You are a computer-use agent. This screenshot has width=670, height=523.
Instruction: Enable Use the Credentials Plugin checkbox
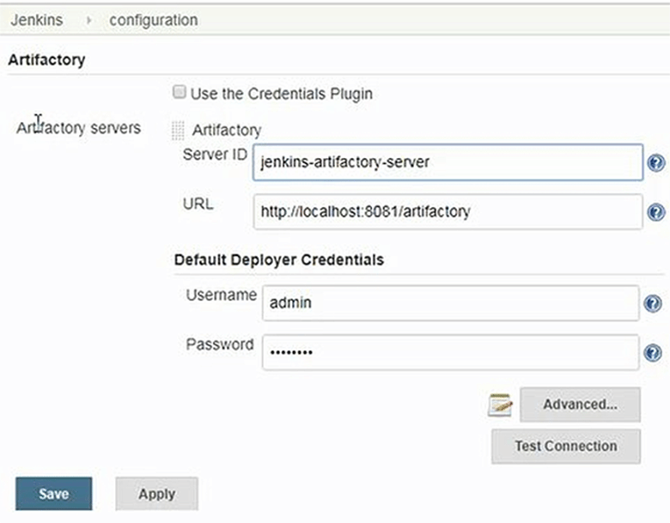[x=179, y=92]
